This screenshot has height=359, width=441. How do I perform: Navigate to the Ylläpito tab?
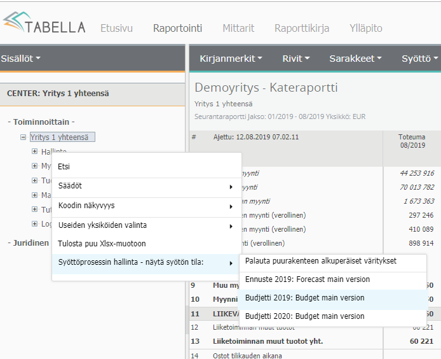point(366,28)
